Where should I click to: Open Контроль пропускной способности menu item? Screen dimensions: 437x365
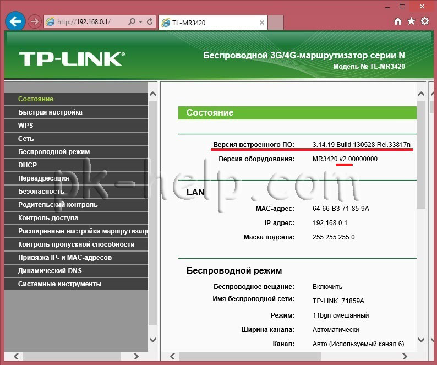pyautogui.click(x=76, y=244)
